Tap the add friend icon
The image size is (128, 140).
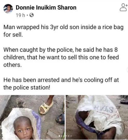(123, 7)
